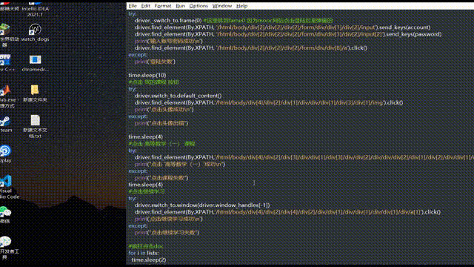474x267 pixels.
Task: Open the Format menu
Action: 163,6
